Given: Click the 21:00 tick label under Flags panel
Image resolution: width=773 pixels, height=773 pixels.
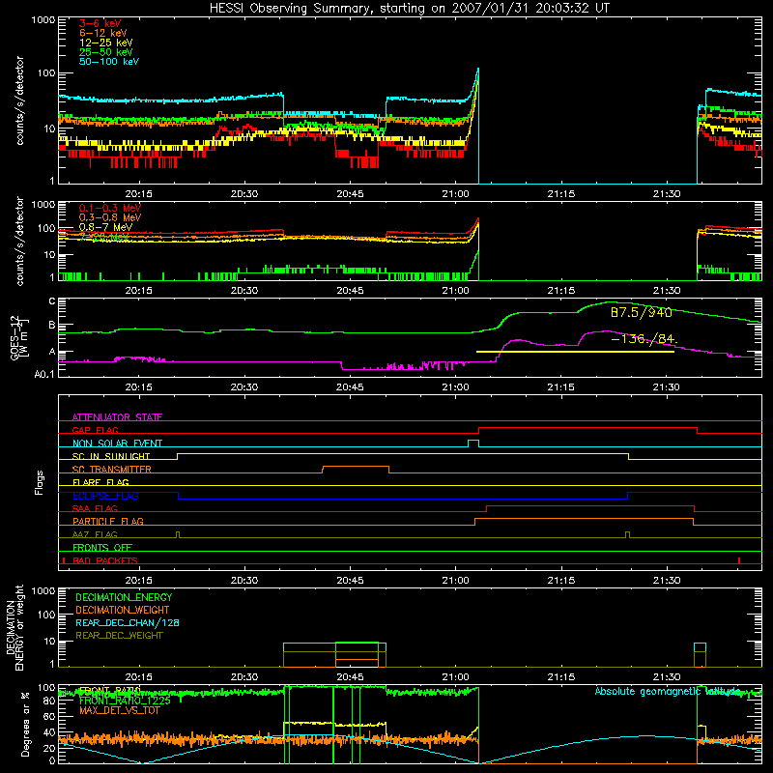Looking at the screenshot, I should click(455, 581).
